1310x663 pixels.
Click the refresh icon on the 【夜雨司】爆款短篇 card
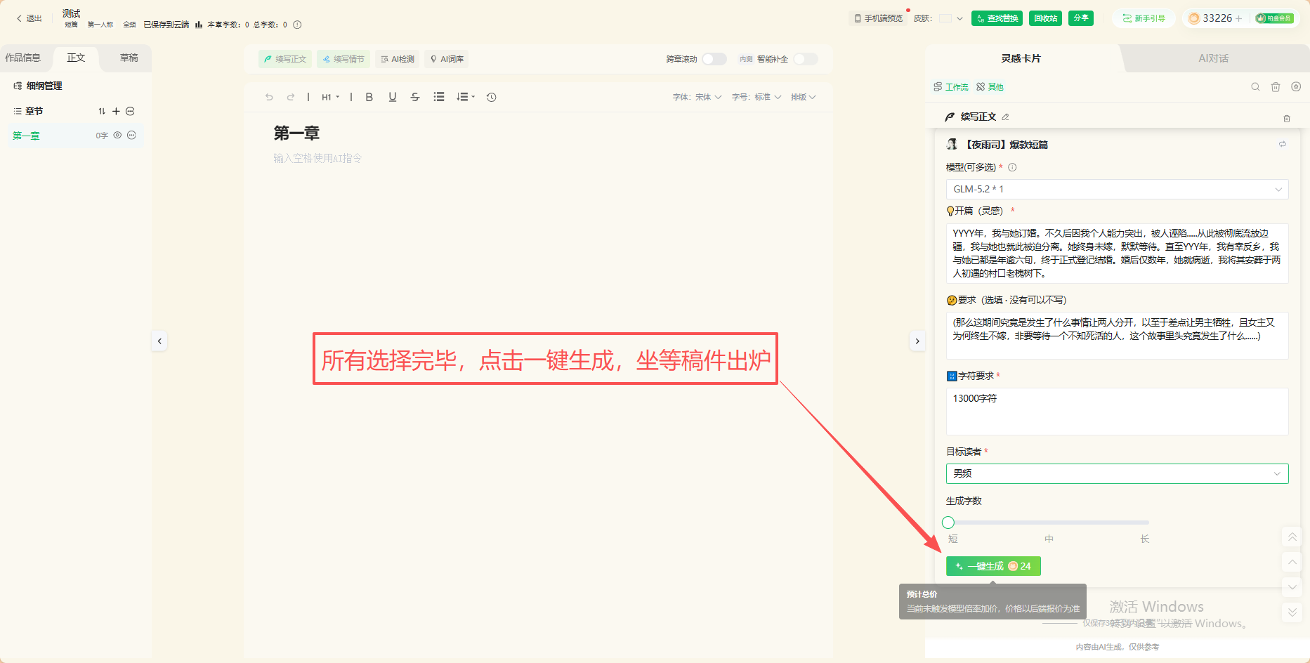click(1283, 144)
